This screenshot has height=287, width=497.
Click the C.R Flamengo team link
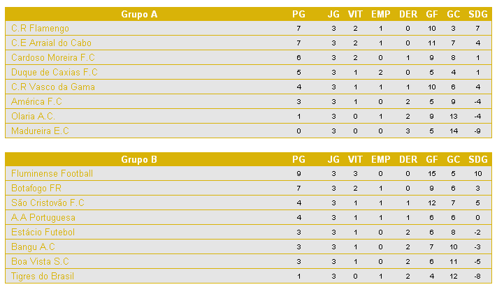click(x=41, y=28)
